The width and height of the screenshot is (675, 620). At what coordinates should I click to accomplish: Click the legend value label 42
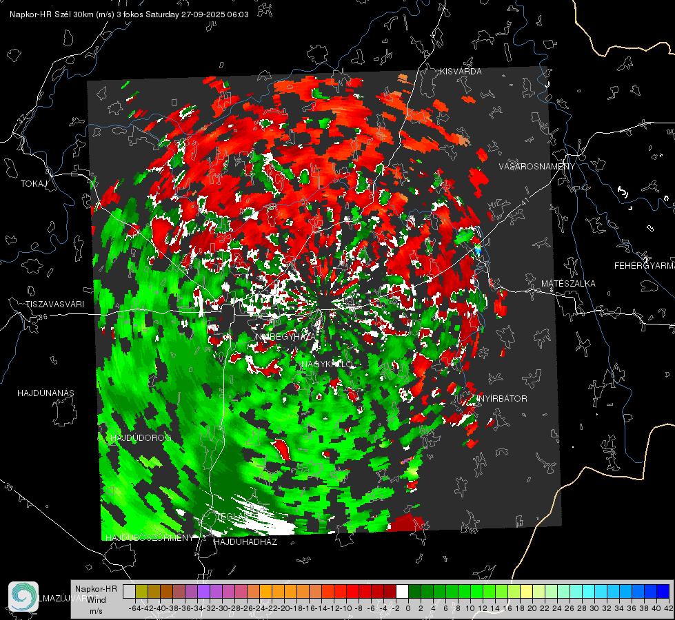coord(668,608)
